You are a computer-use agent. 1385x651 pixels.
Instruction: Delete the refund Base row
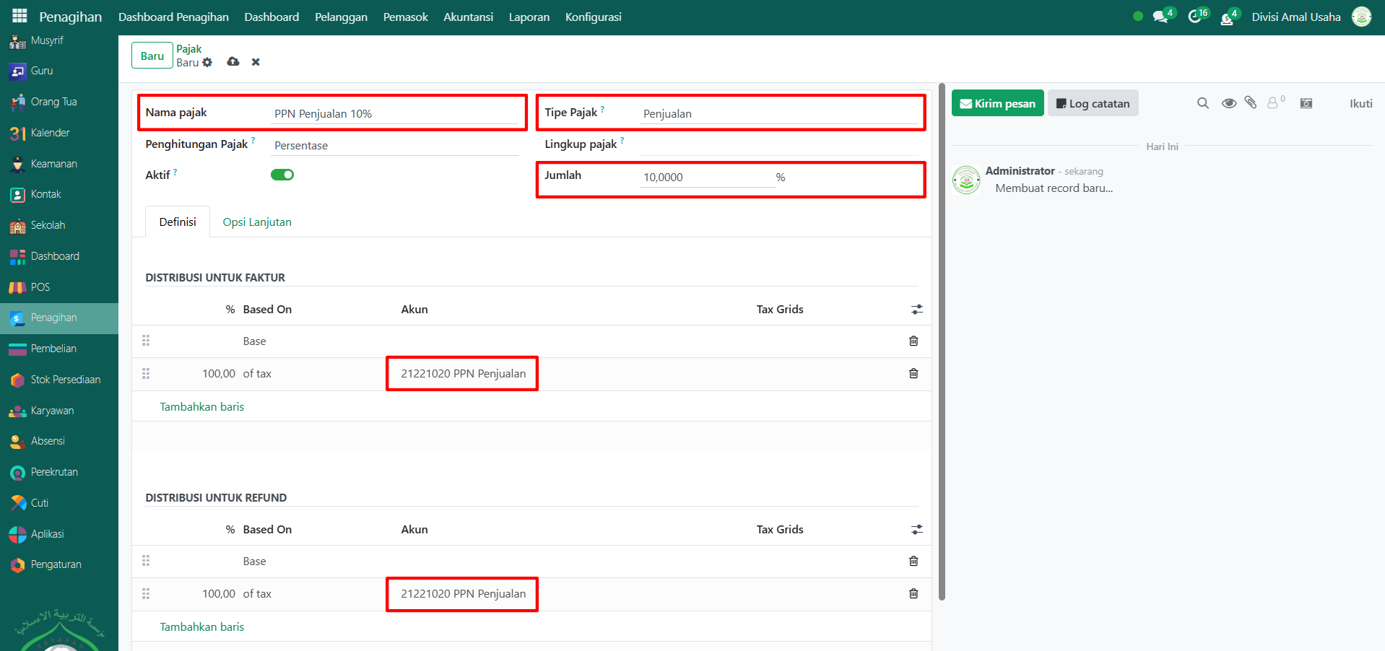(x=913, y=561)
